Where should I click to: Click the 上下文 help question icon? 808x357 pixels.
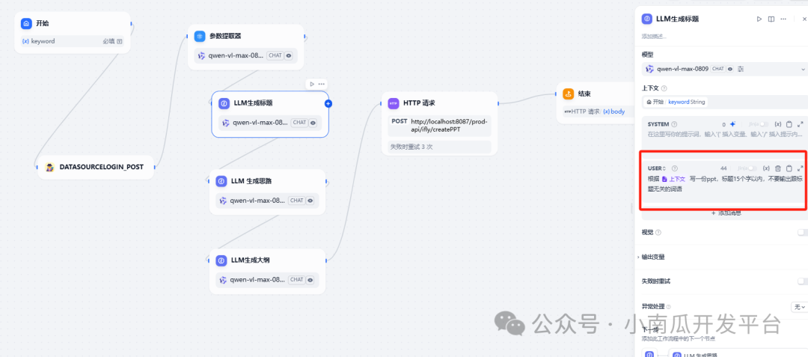[x=664, y=88]
